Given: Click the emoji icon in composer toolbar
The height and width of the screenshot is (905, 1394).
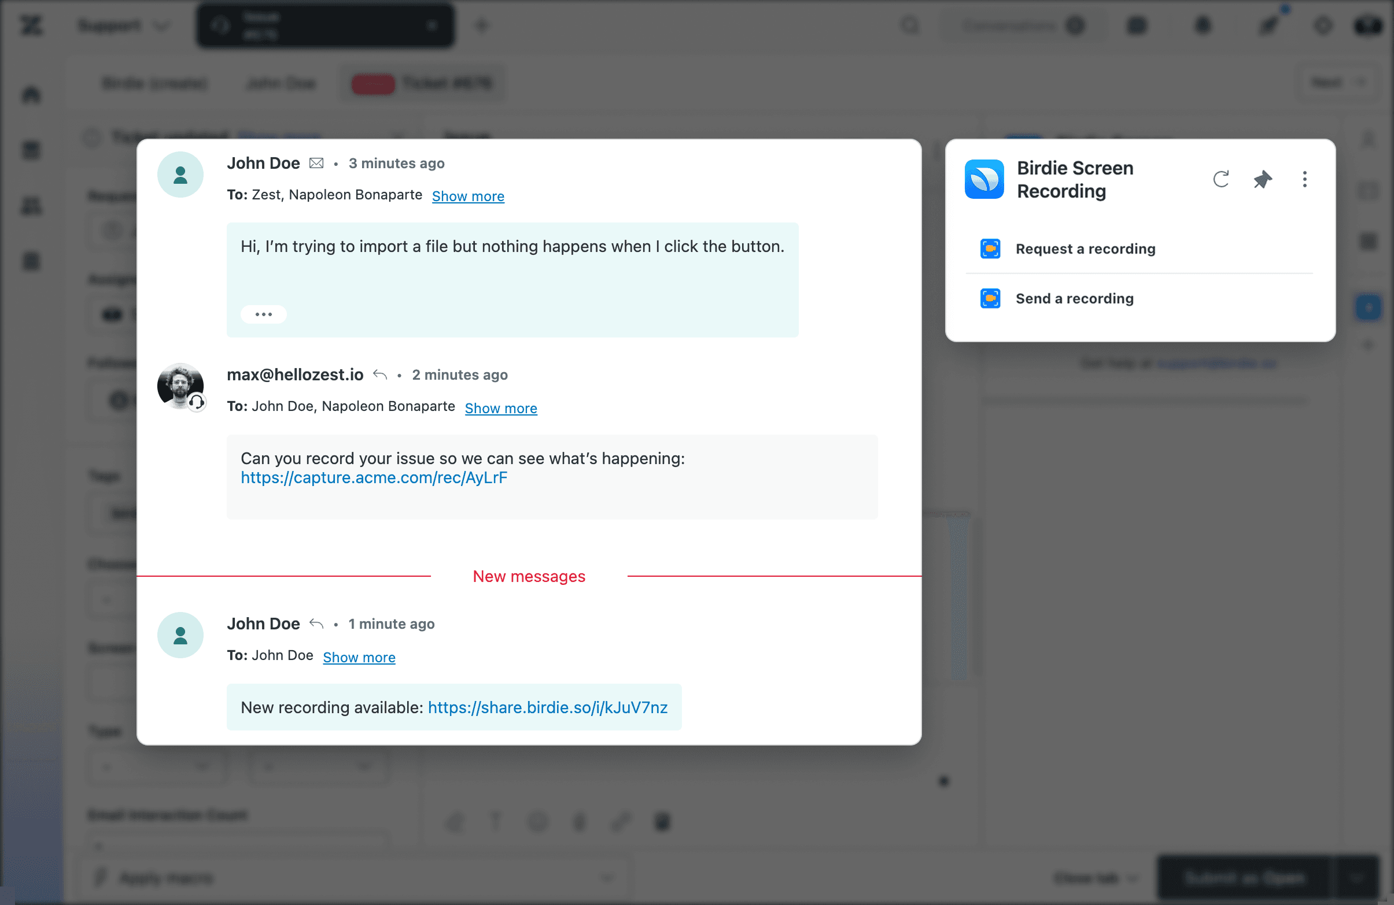Looking at the screenshot, I should (x=538, y=822).
